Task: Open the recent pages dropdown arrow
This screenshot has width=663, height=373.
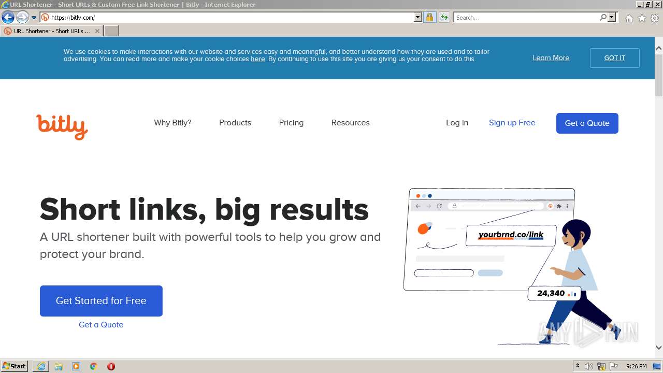Action: 34,18
